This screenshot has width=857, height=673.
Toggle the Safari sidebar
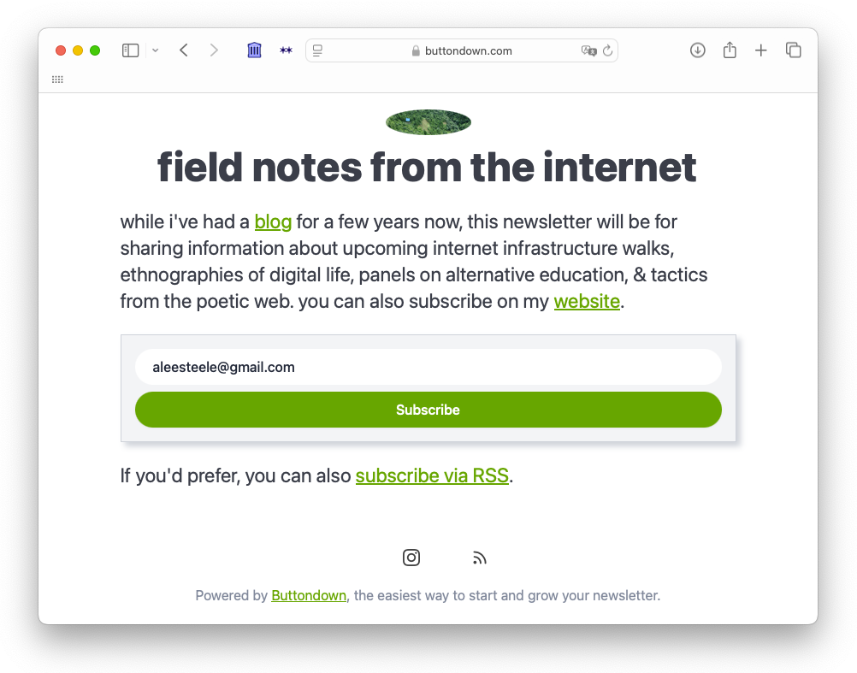130,51
